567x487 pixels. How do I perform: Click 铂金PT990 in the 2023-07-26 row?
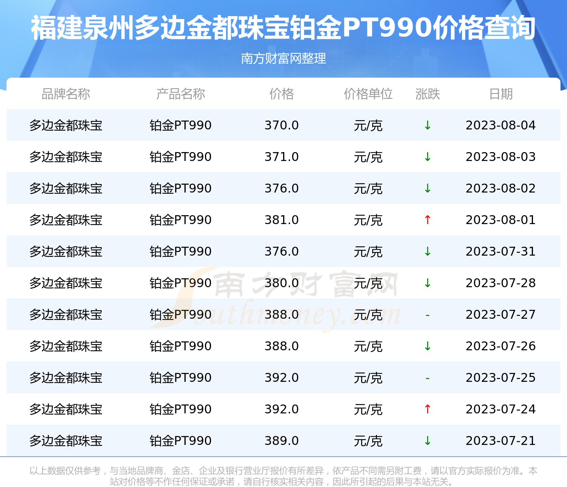tap(181, 346)
